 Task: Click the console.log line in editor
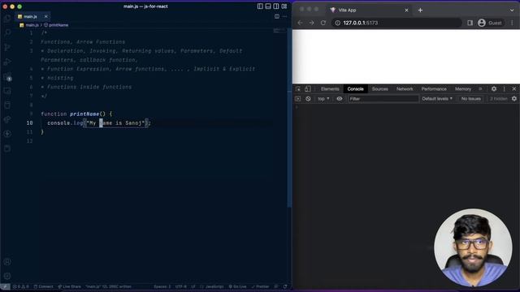[x=99, y=123]
